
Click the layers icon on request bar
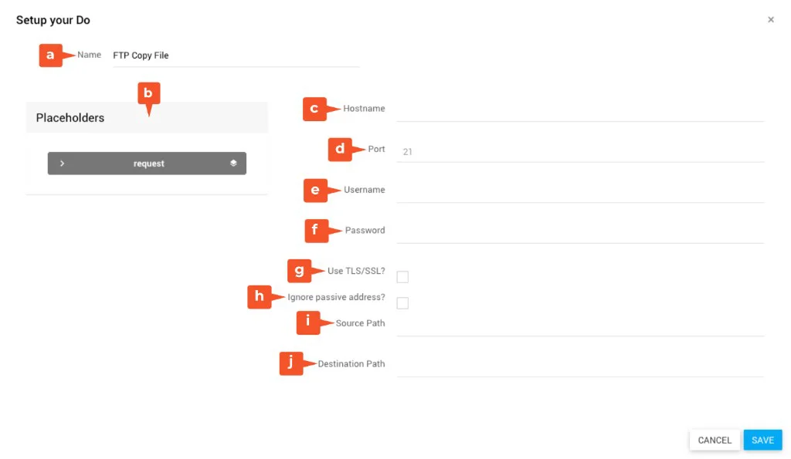233,164
